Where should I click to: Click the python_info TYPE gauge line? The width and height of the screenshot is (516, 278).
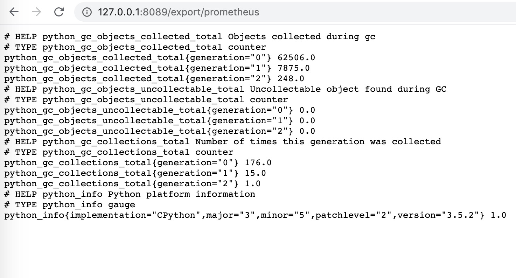click(x=70, y=205)
